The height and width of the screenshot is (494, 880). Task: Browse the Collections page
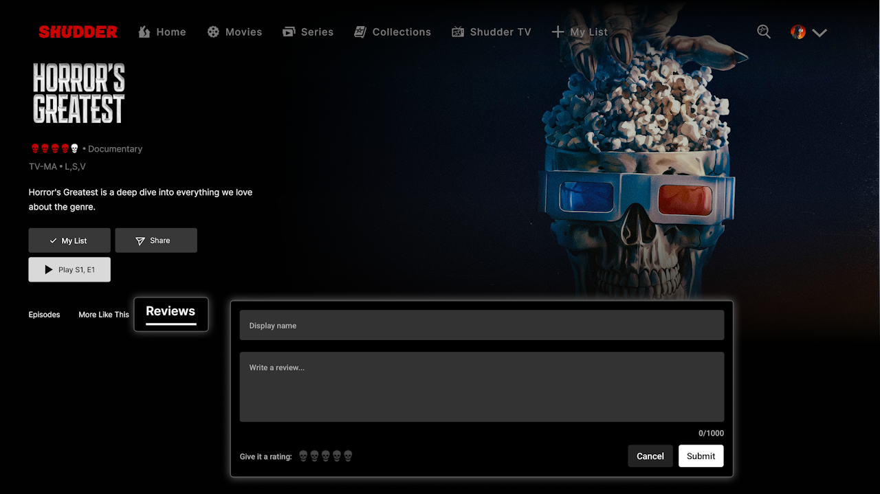[393, 32]
